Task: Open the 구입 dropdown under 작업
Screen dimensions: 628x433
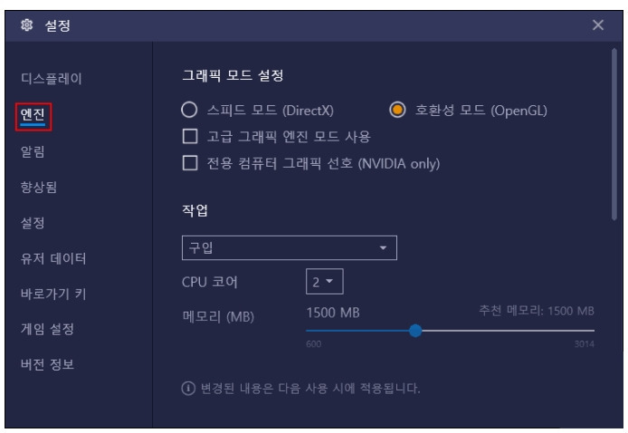Action: click(290, 248)
